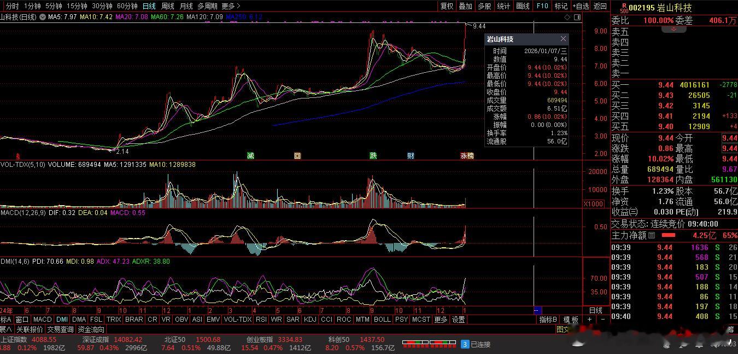
Task: Click 科创50 index in status bar
Action: click(339, 339)
